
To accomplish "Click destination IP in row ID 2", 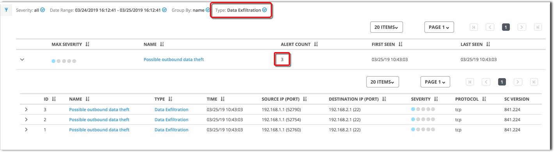I will [344, 120].
